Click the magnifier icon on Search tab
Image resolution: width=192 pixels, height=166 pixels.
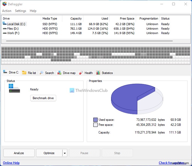point(41,73)
